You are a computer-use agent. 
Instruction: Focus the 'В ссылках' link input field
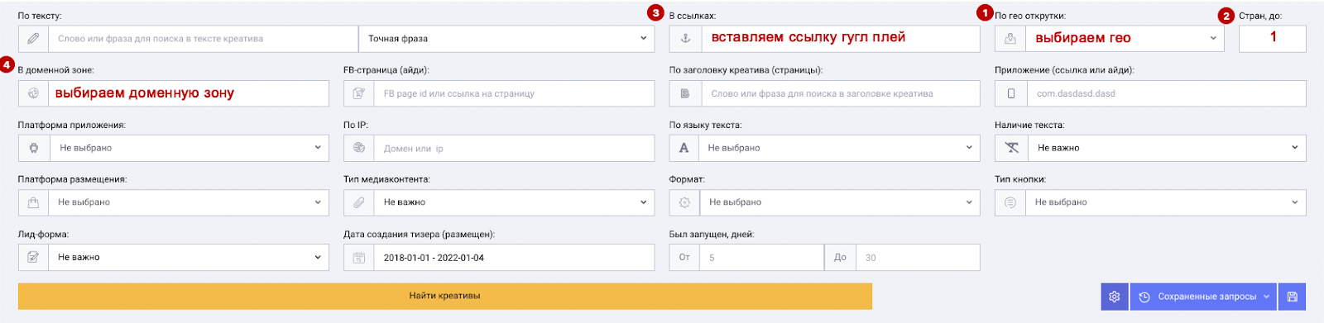(x=840, y=39)
